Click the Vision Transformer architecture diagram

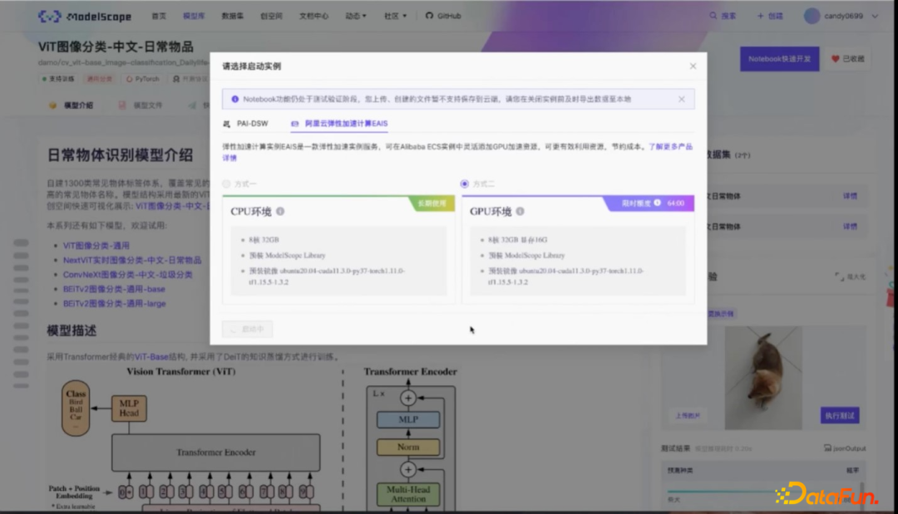252,438
